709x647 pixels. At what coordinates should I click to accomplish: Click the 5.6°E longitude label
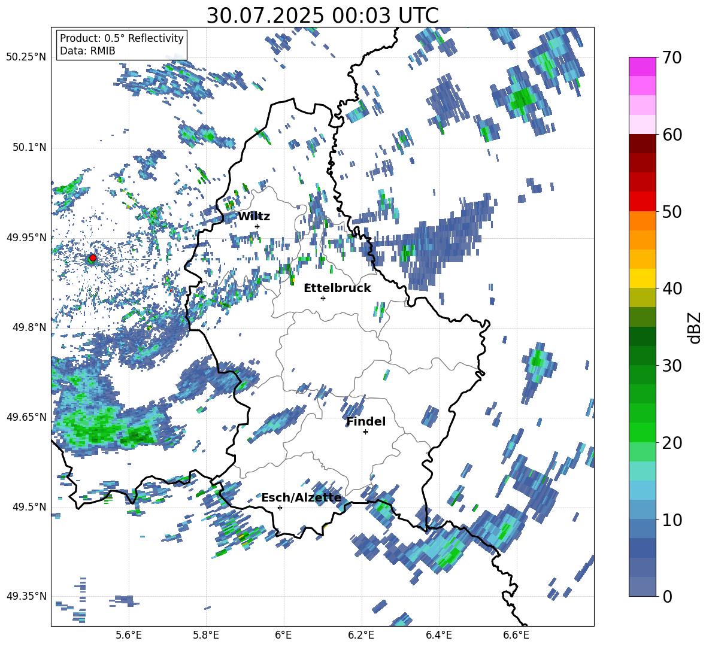pos(128,636)
